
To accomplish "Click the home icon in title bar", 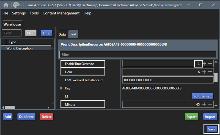I will [6, 5].
